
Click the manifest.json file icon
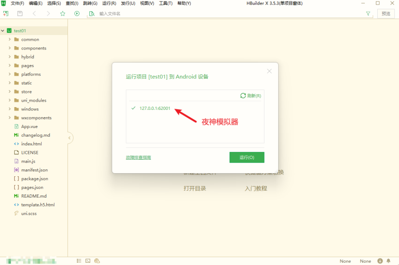pos(17,170)
